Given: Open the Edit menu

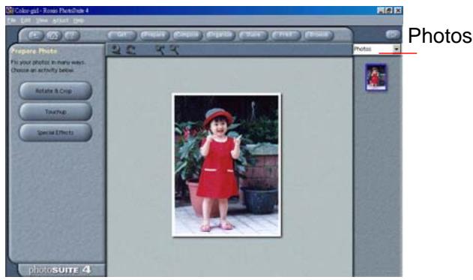Looking at the screenshot, I should [x=26, y=20].
